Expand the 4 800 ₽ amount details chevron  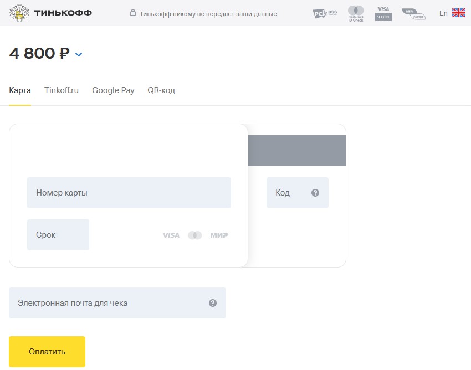78,54
